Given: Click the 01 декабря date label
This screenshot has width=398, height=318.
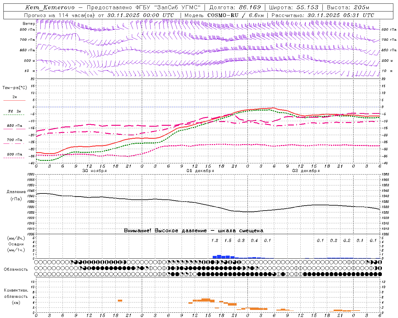Looking at the screenshot, I should pos(200,171).
